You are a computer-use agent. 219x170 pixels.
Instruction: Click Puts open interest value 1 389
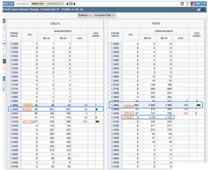tap(168, 105)
